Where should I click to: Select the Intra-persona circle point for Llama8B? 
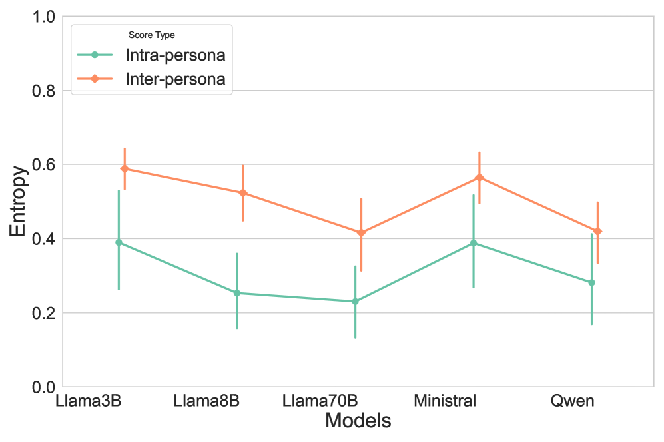(x=237, y=293)
